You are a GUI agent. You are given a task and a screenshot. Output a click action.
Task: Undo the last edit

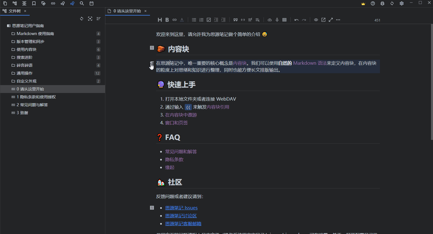[297, 20]
